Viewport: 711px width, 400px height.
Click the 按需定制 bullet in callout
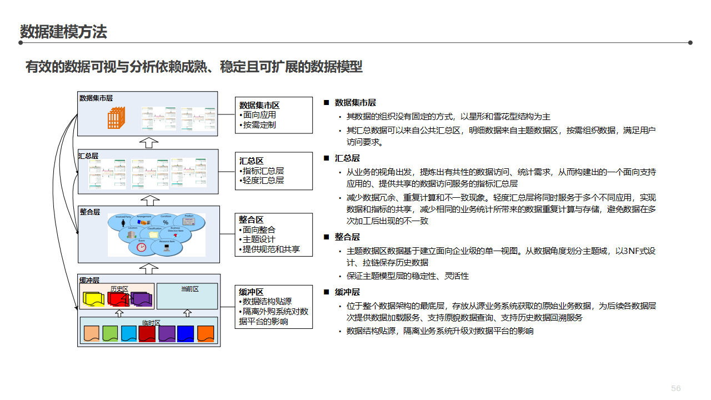(x=257, y=125)
